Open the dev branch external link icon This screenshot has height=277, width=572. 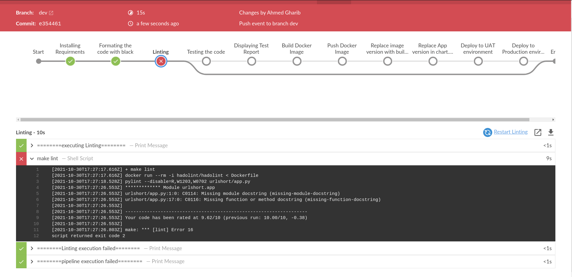click(x=51, y=13)
